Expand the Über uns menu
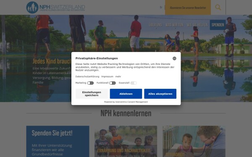Image resolution: width=252 pixels, height=157 pixels. 155,25
